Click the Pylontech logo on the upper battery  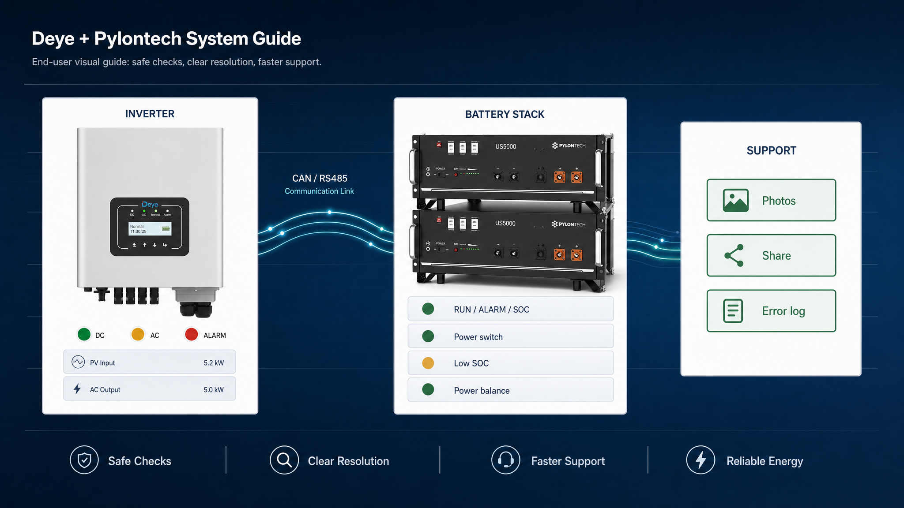click(x=569, y=146)
